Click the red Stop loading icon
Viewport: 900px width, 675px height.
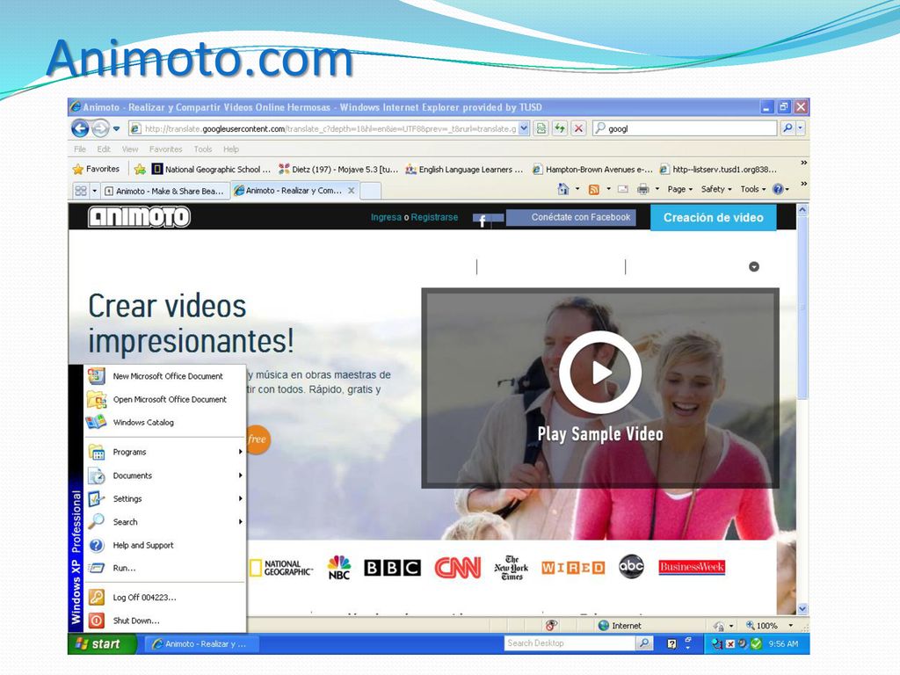coord(578,128)
